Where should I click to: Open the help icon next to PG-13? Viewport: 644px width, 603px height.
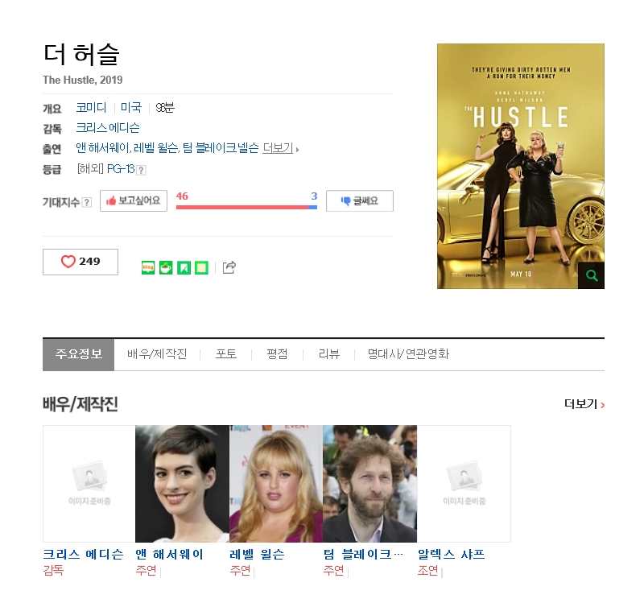141,170
